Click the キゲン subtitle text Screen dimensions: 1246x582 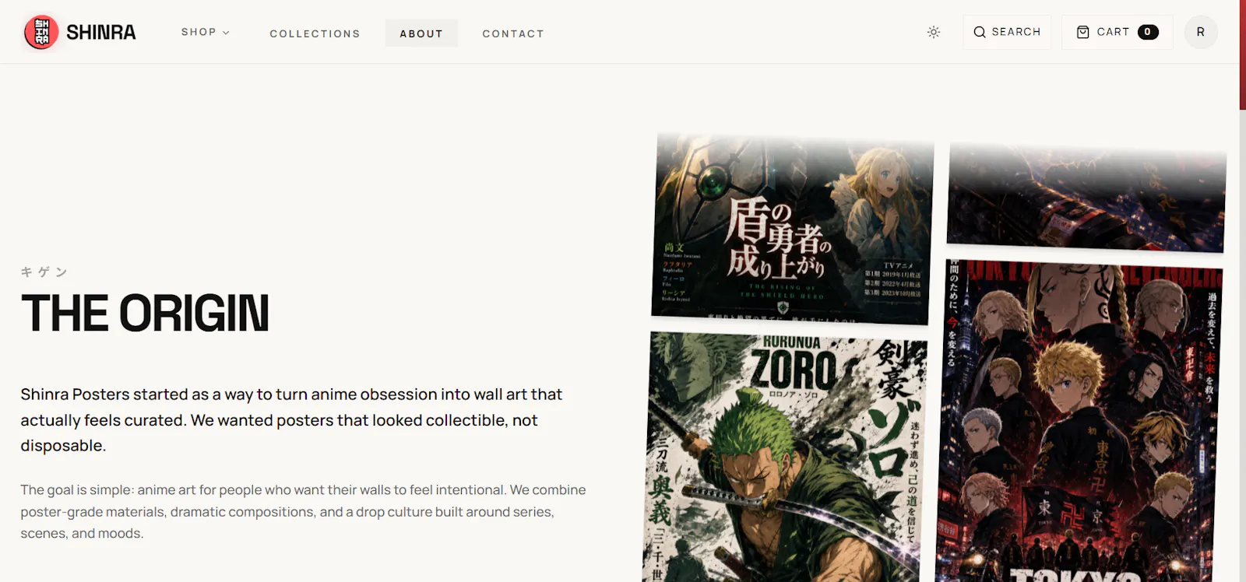click(44, 272)
